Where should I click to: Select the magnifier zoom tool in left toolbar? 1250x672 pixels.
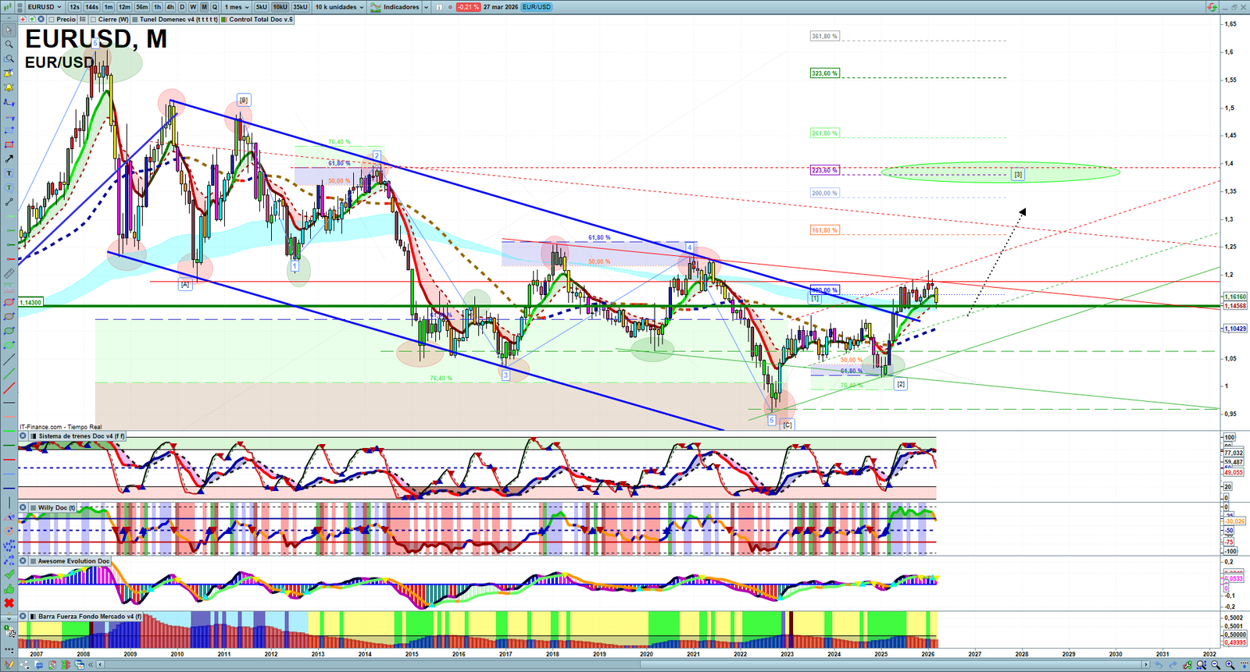(x=9, y=44)
